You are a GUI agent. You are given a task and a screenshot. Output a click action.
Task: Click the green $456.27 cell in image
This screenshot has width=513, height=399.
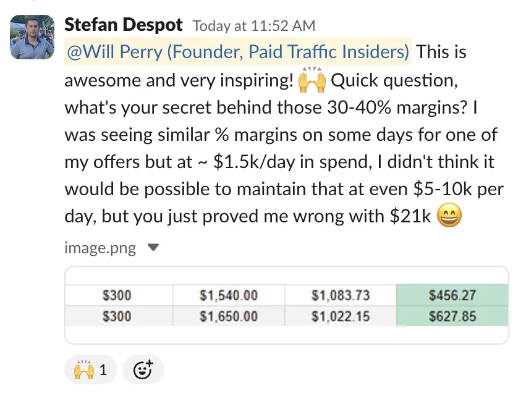pos(452,295)
